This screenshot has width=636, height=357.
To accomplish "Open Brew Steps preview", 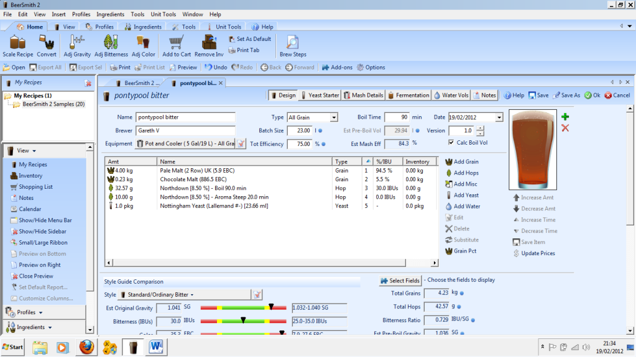I will [293, 46].
